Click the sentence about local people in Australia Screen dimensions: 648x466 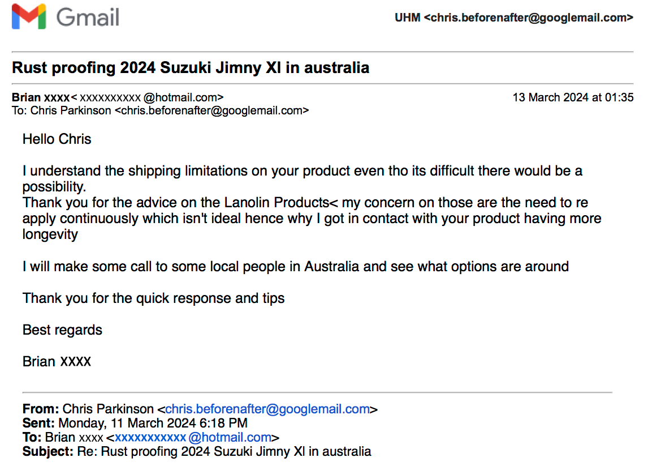(296, 266)
